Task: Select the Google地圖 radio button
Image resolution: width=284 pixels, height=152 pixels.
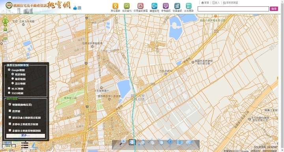Action: coord(9,70)
